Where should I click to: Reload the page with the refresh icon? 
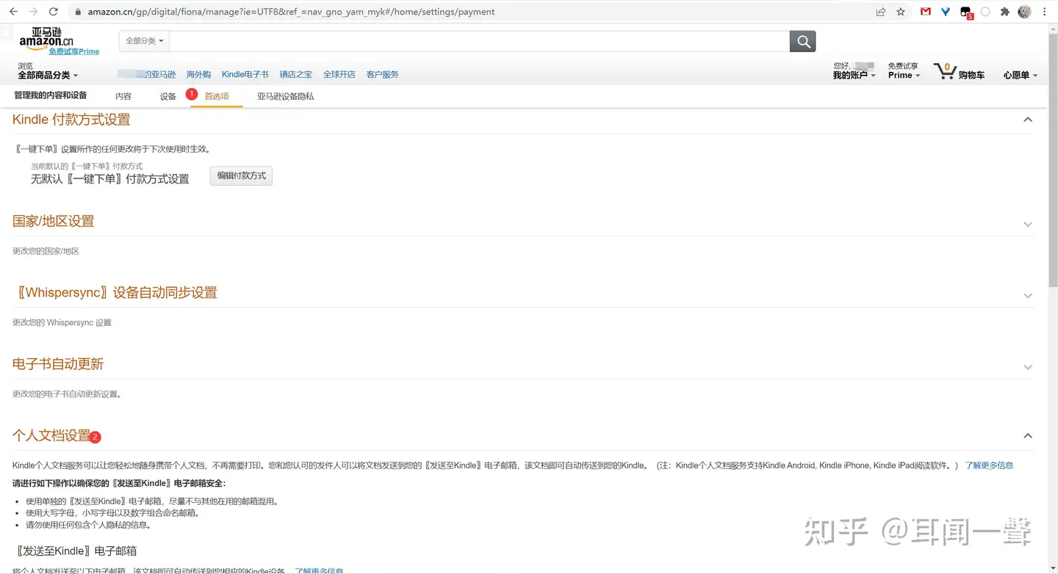[x=53, y=12]
